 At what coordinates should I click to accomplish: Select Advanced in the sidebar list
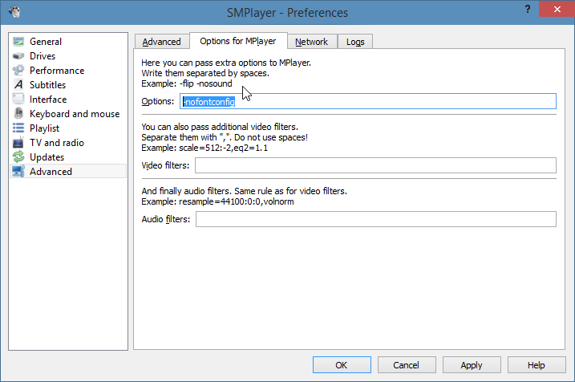(x=68, y=172)
